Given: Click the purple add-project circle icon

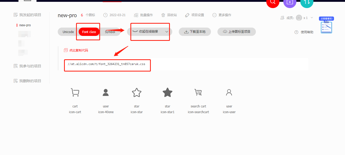Looking at the screenshot, I should pyautogui.click(x=290, y=2).
